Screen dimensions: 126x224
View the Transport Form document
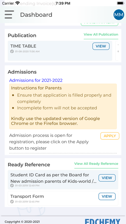pos(107,196)
